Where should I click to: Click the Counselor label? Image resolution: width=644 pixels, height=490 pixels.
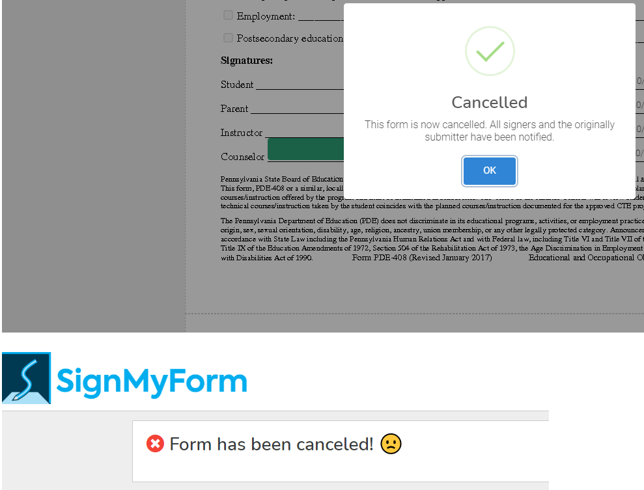pos(242,157)
